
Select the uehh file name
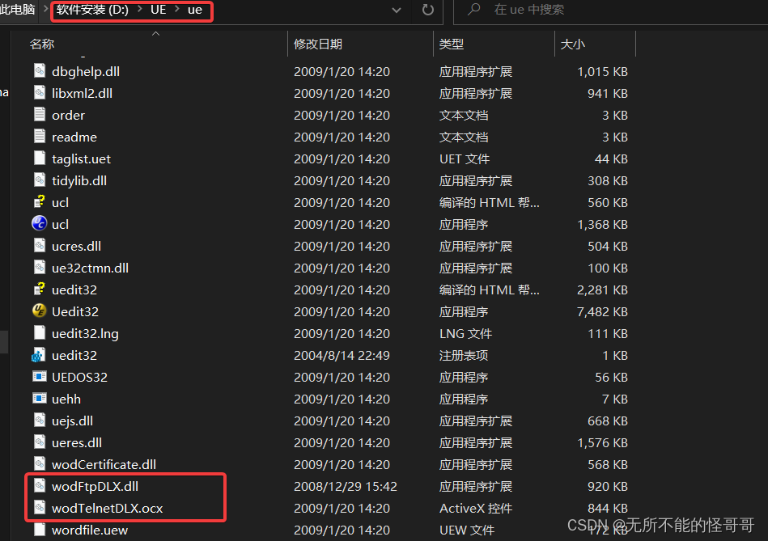tap(66, 399)
